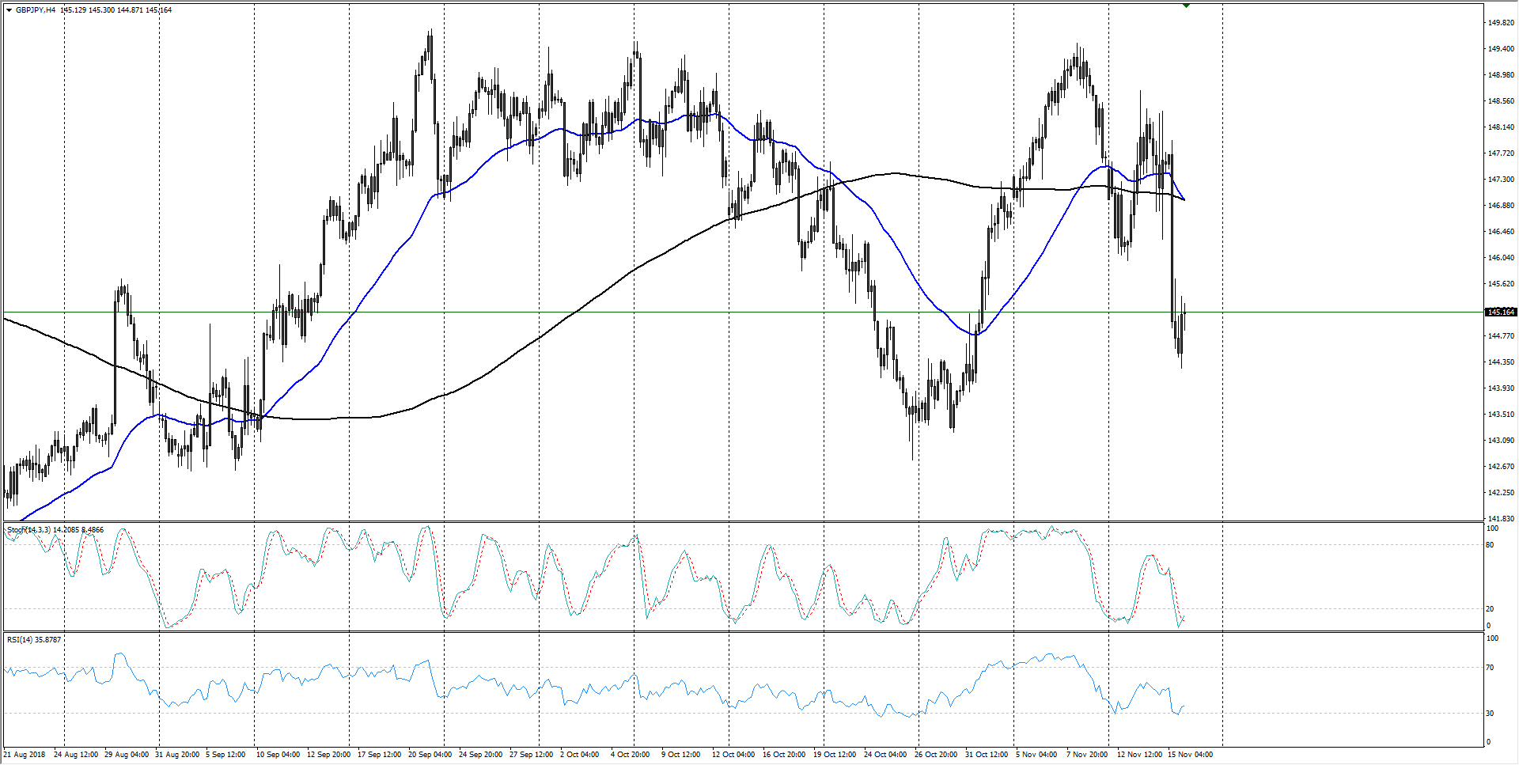The image size is (1519, 765).
Task: Click the 143.090 price axis label
Action: pyautogui.click(x=1501, y=441)
